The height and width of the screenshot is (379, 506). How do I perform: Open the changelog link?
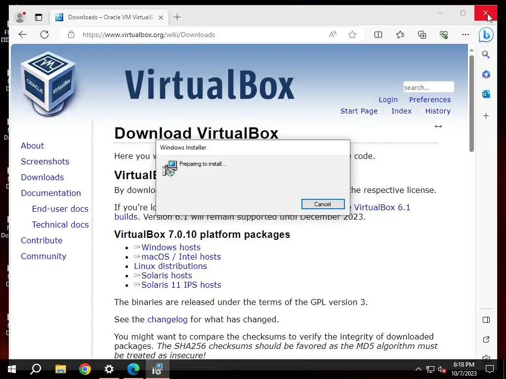pyautogui.click(x=167, y=319)
